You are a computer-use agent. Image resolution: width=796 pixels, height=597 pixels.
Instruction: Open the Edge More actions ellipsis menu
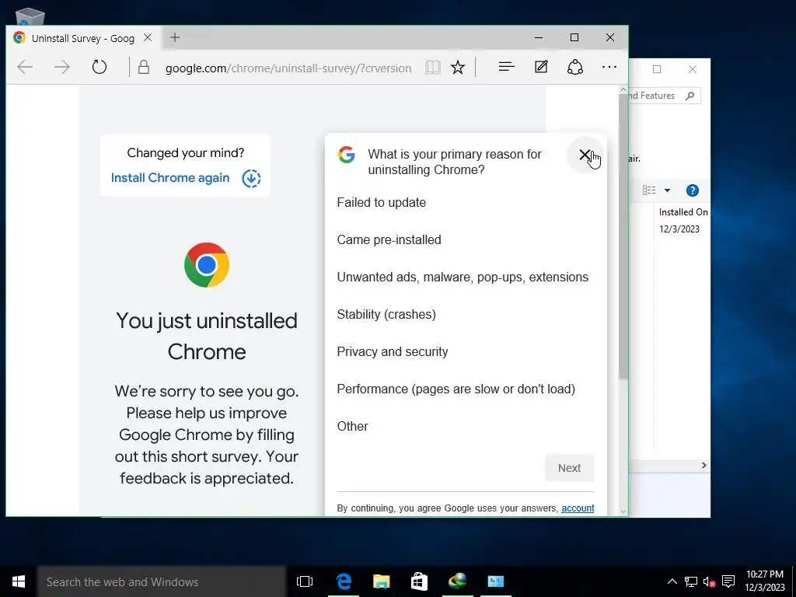(x=609, y=67)
